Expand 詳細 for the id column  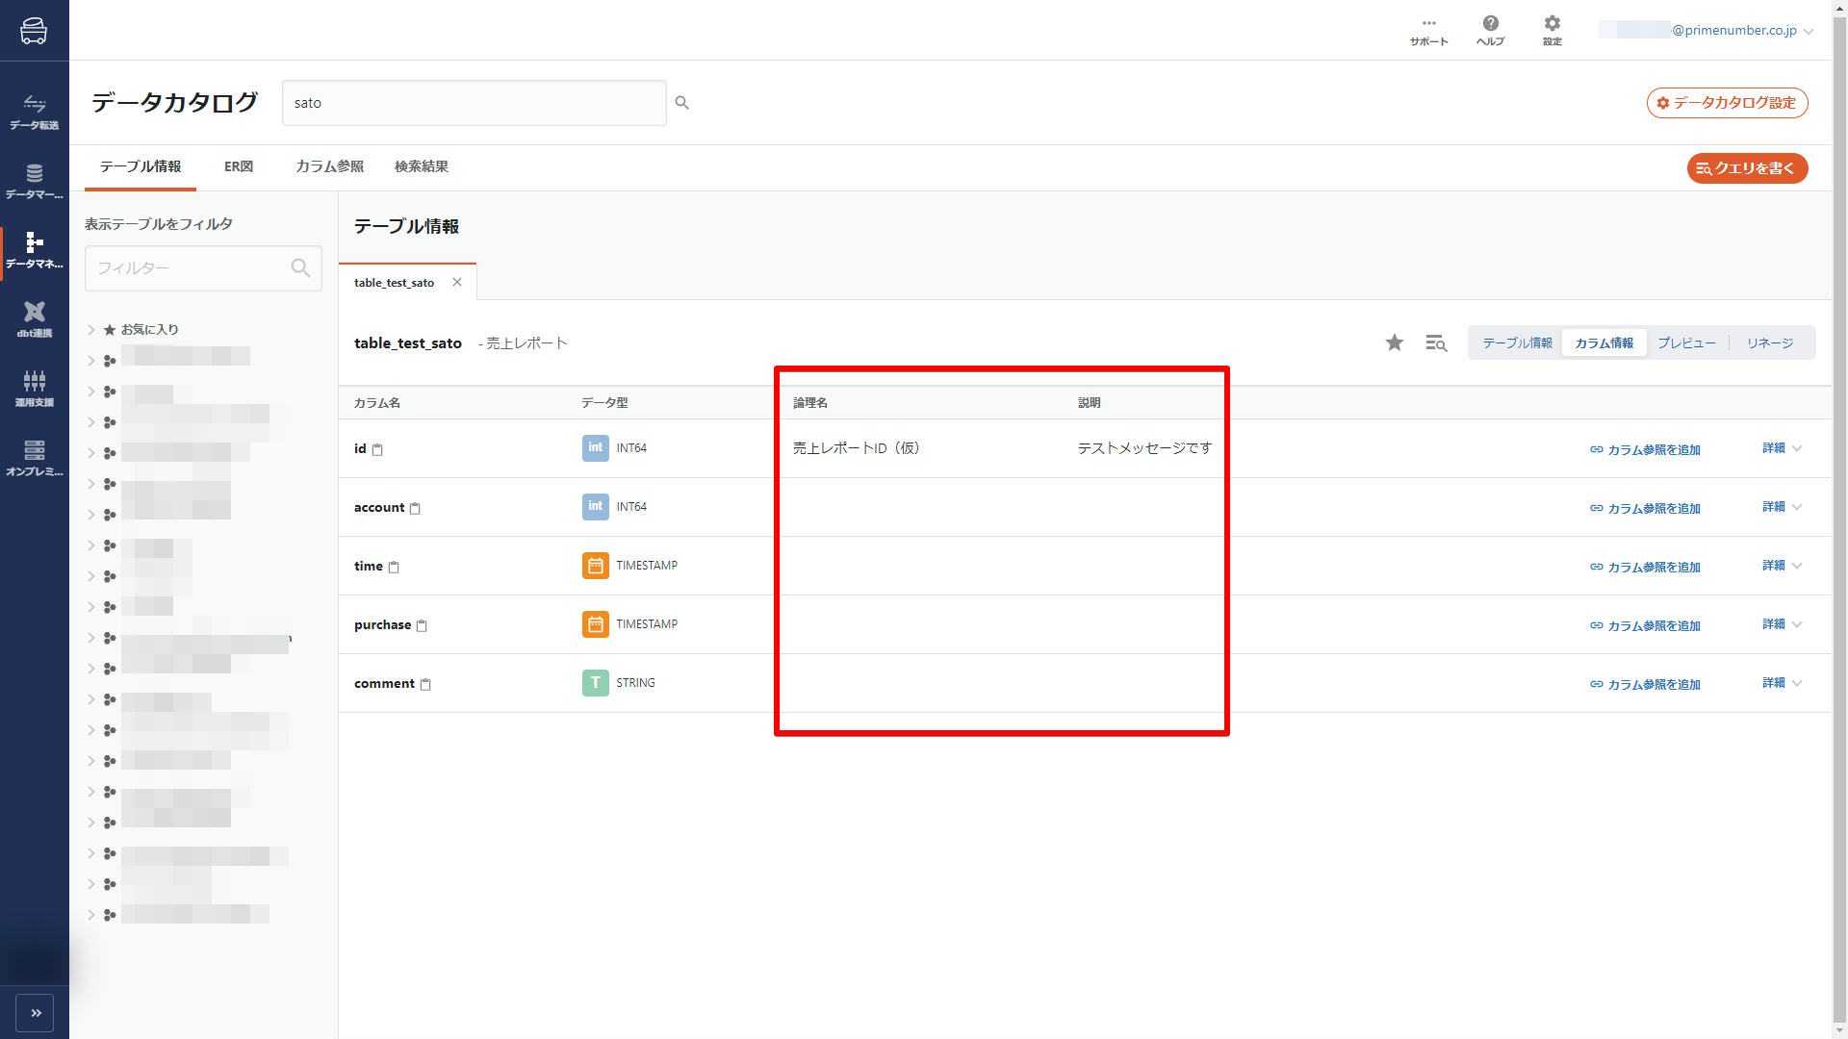pos(1783,448)
